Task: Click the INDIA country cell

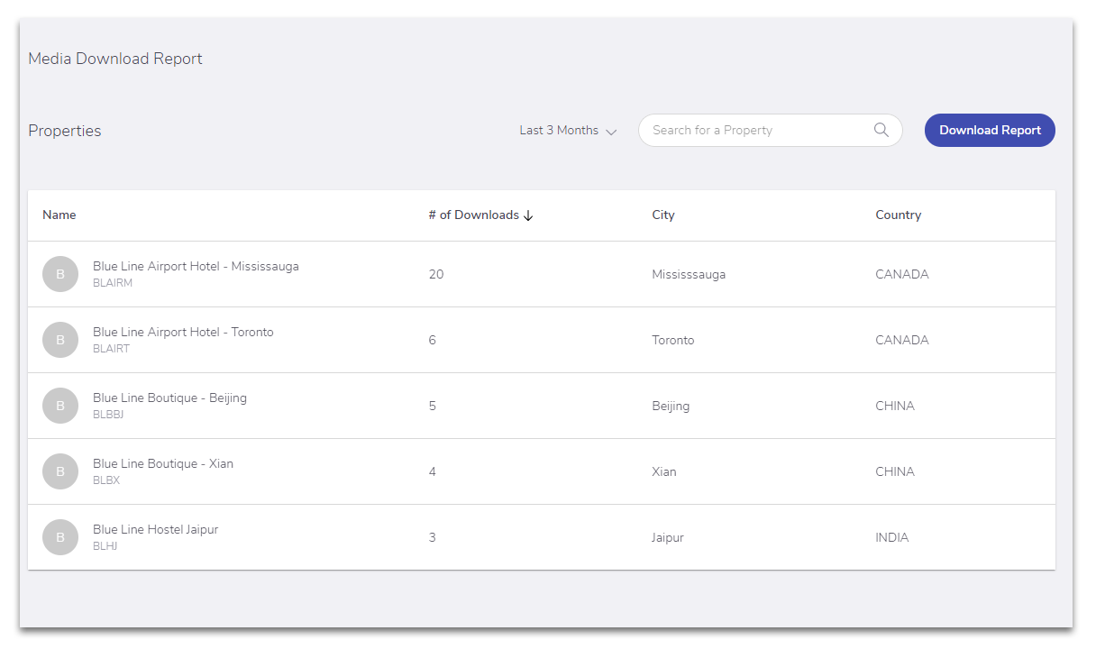Action: click(892, 537)
